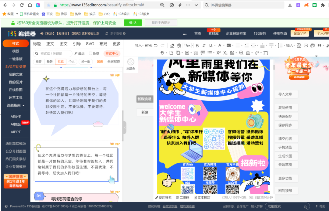Click the 功能搜索 footer search field
The image size is (329, 211).
click(288, 206)
